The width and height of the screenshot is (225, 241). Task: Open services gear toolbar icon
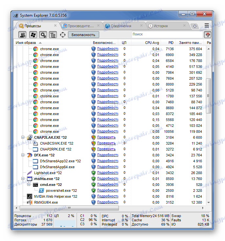tap(43, 35)
